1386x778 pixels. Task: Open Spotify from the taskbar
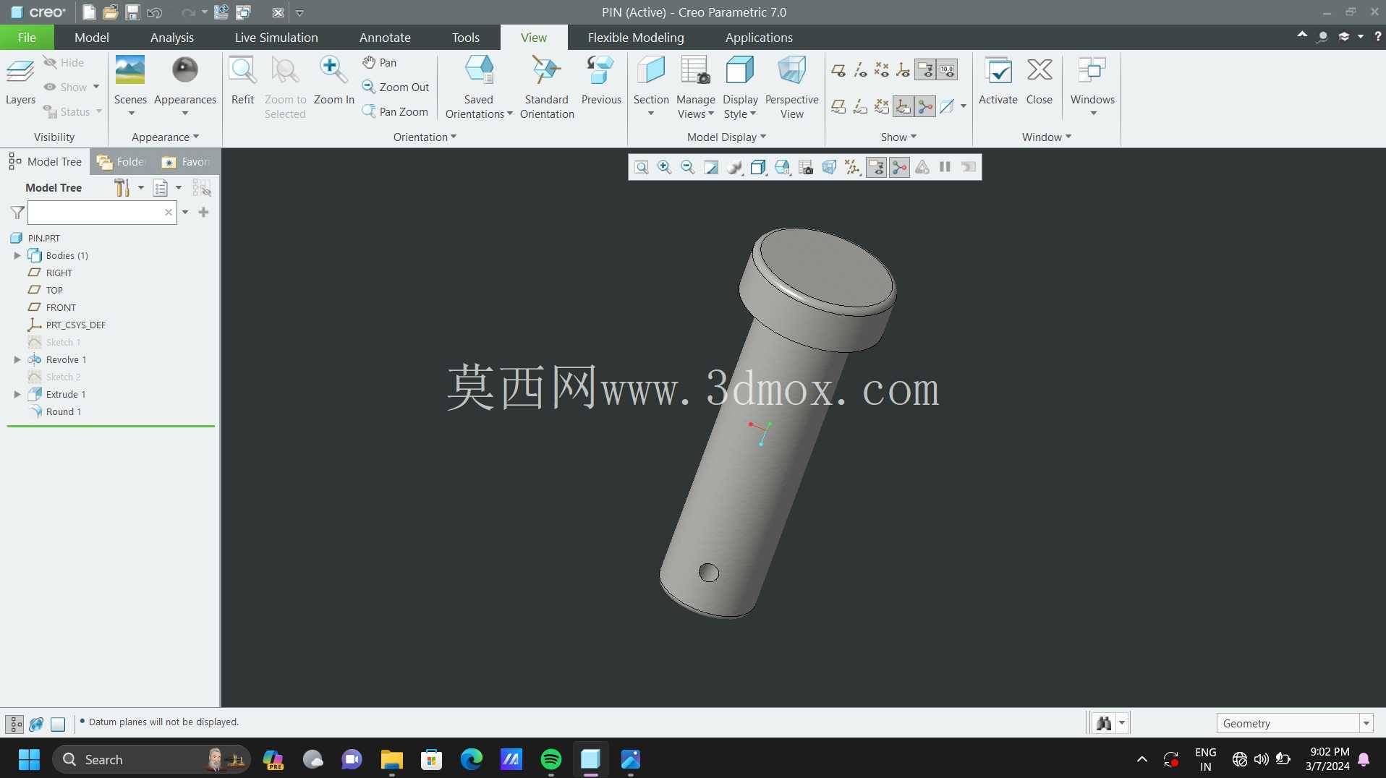point(551,759)
